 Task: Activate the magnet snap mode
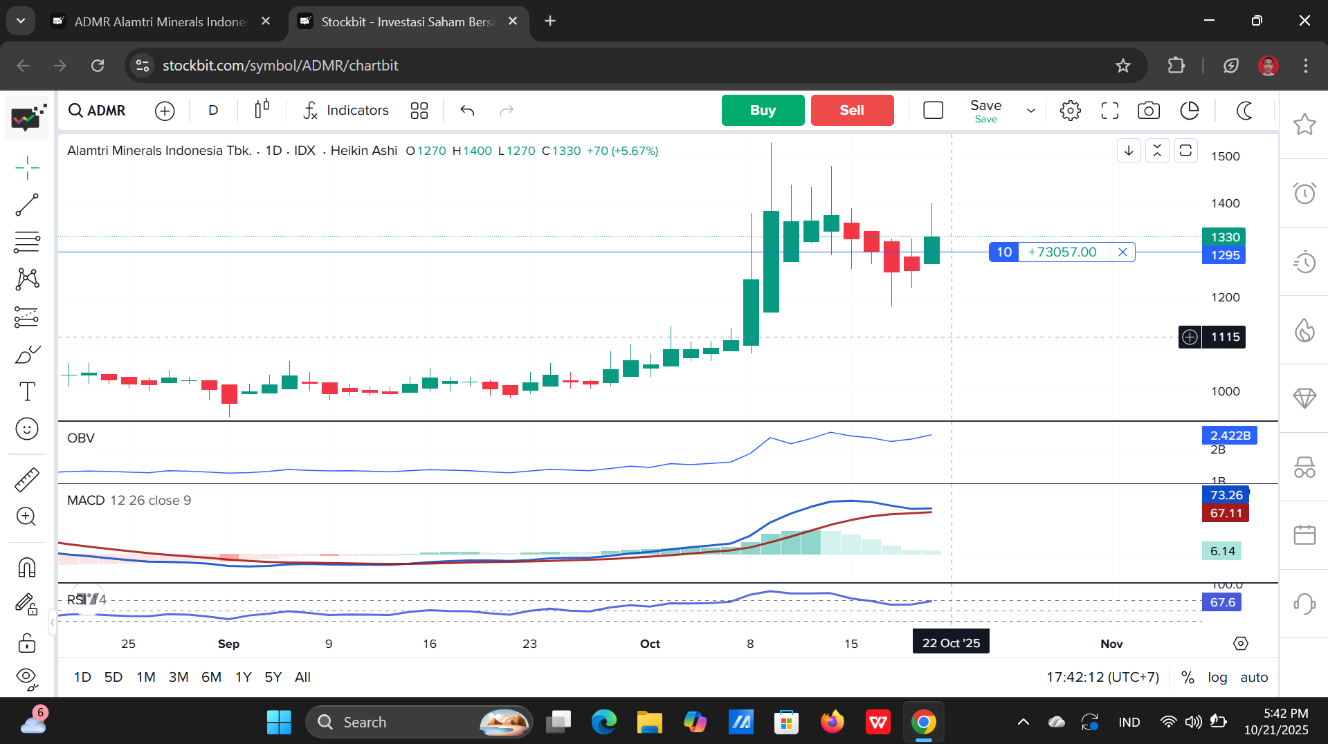click(27, 568)
